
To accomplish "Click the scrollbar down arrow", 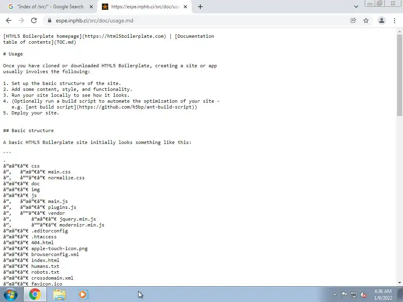I will pyautogui.click(x=400, y=283).
